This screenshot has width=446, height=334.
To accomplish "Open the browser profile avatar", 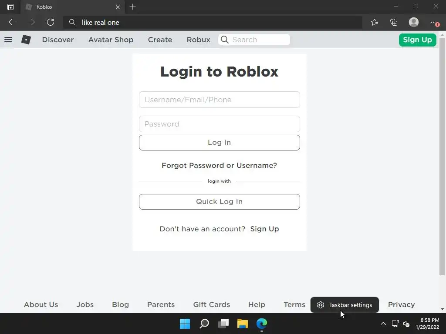I will click(x=414, y=22).
